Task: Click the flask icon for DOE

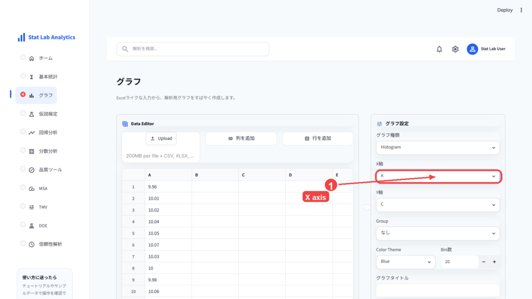Action: coord(32,226)
